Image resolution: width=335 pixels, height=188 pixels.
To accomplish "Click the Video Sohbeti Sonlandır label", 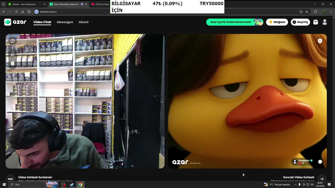I will [x=35, y=177].
